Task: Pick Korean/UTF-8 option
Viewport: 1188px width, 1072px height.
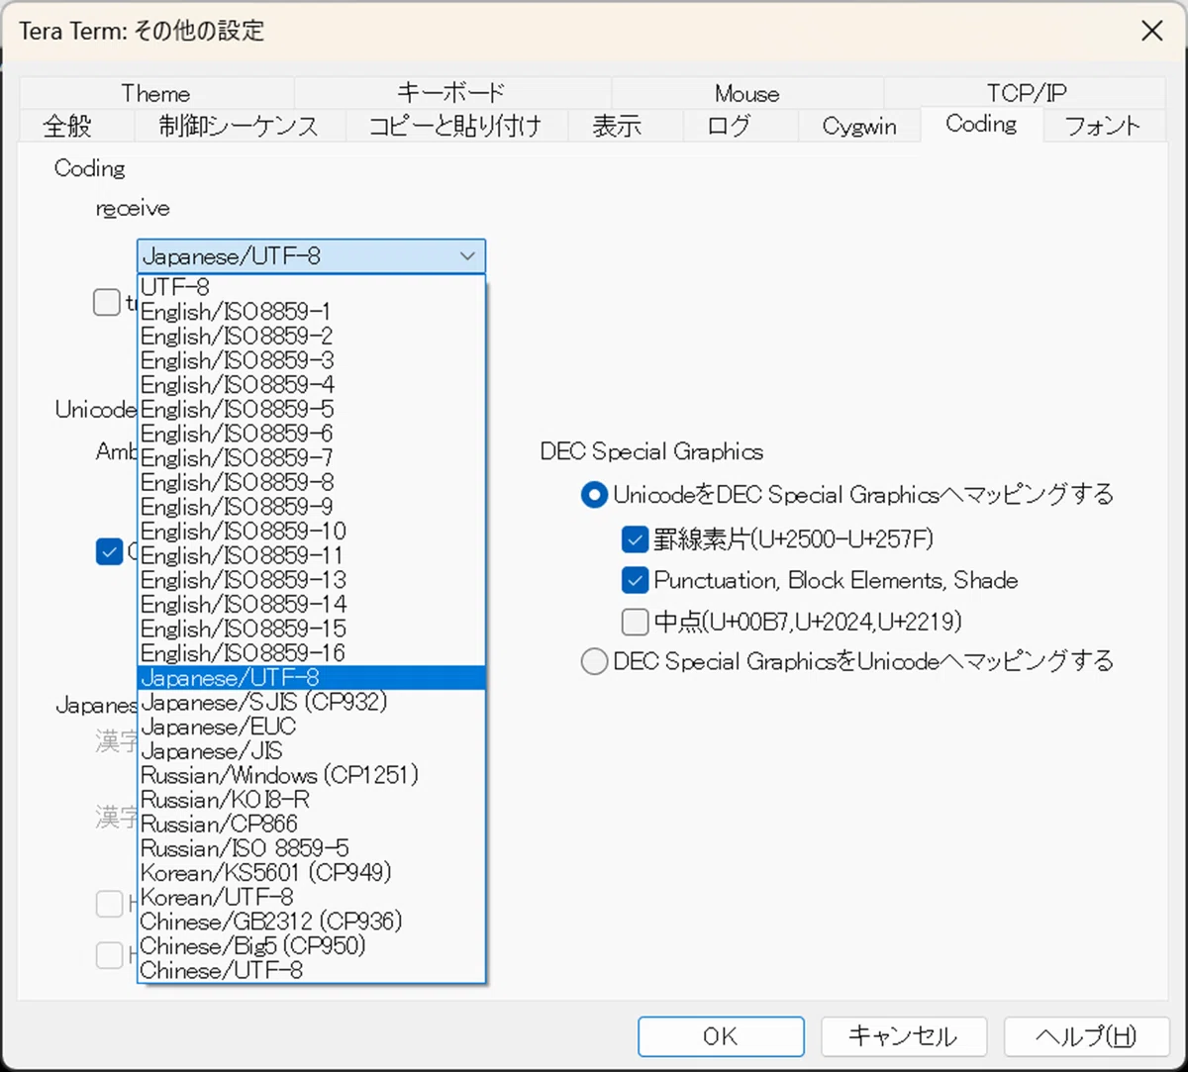Action: tap(311, 897)
